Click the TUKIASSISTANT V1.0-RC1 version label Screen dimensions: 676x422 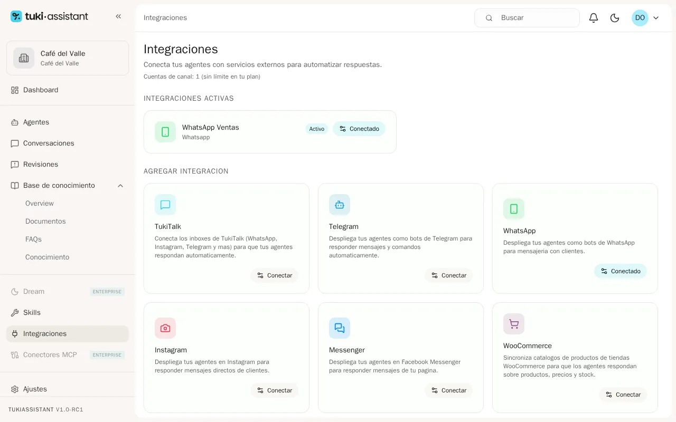46,409
